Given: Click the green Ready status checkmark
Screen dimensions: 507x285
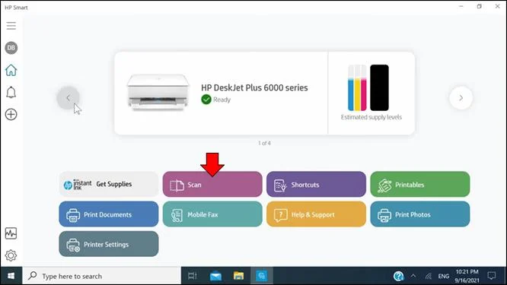Looking at the screenshot, I should pos(206,100).
